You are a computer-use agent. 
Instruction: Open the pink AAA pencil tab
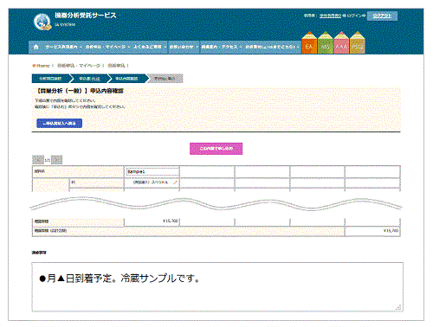[x=341, y=42]
